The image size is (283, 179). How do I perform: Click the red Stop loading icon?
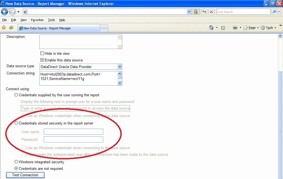click(211, 12)
